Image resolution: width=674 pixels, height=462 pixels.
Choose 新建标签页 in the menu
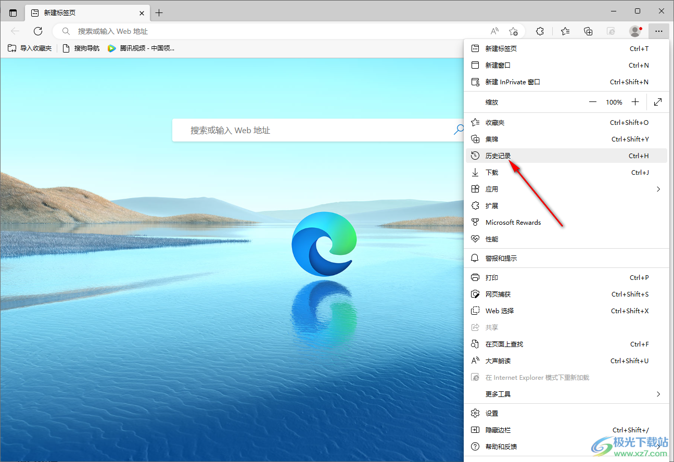[x=566, y=48]
